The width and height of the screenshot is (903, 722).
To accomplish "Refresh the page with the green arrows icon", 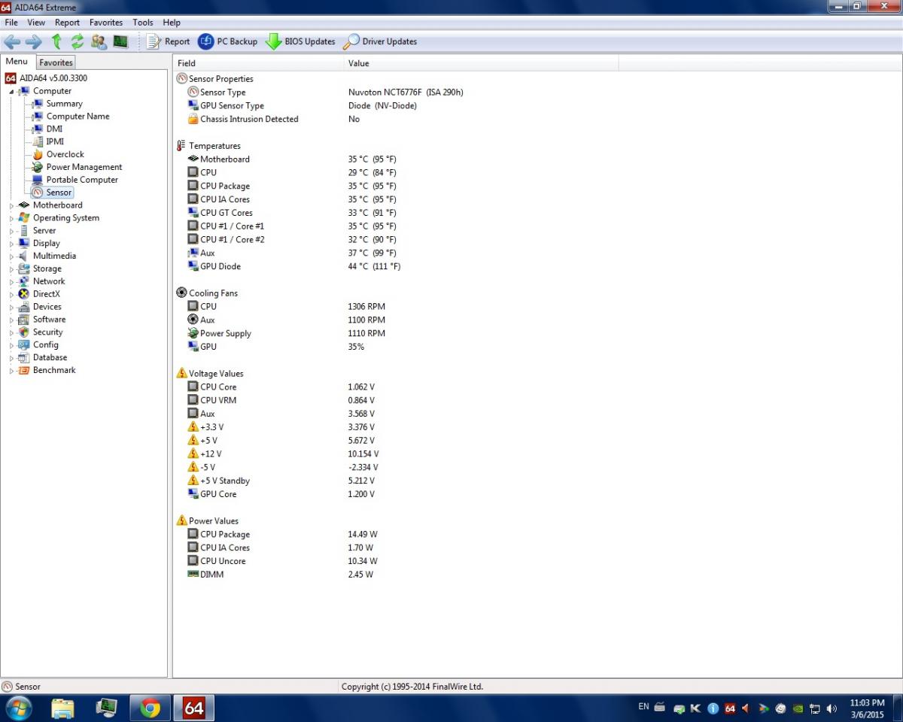I will tap(78, 42).
